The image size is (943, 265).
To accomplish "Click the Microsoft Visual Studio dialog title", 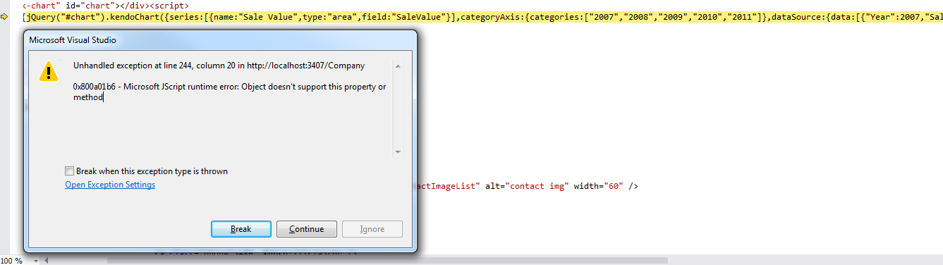I will pyautogui.click(x=73, y=41).
